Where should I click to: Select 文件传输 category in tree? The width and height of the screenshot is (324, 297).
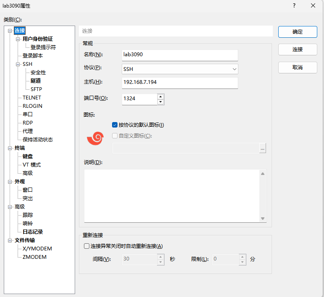point(25,240)
